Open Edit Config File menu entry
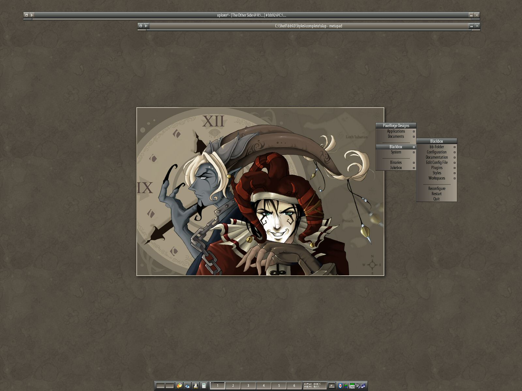Image resolution: width=522 pixels, height=391 pixels. (437, 163)
